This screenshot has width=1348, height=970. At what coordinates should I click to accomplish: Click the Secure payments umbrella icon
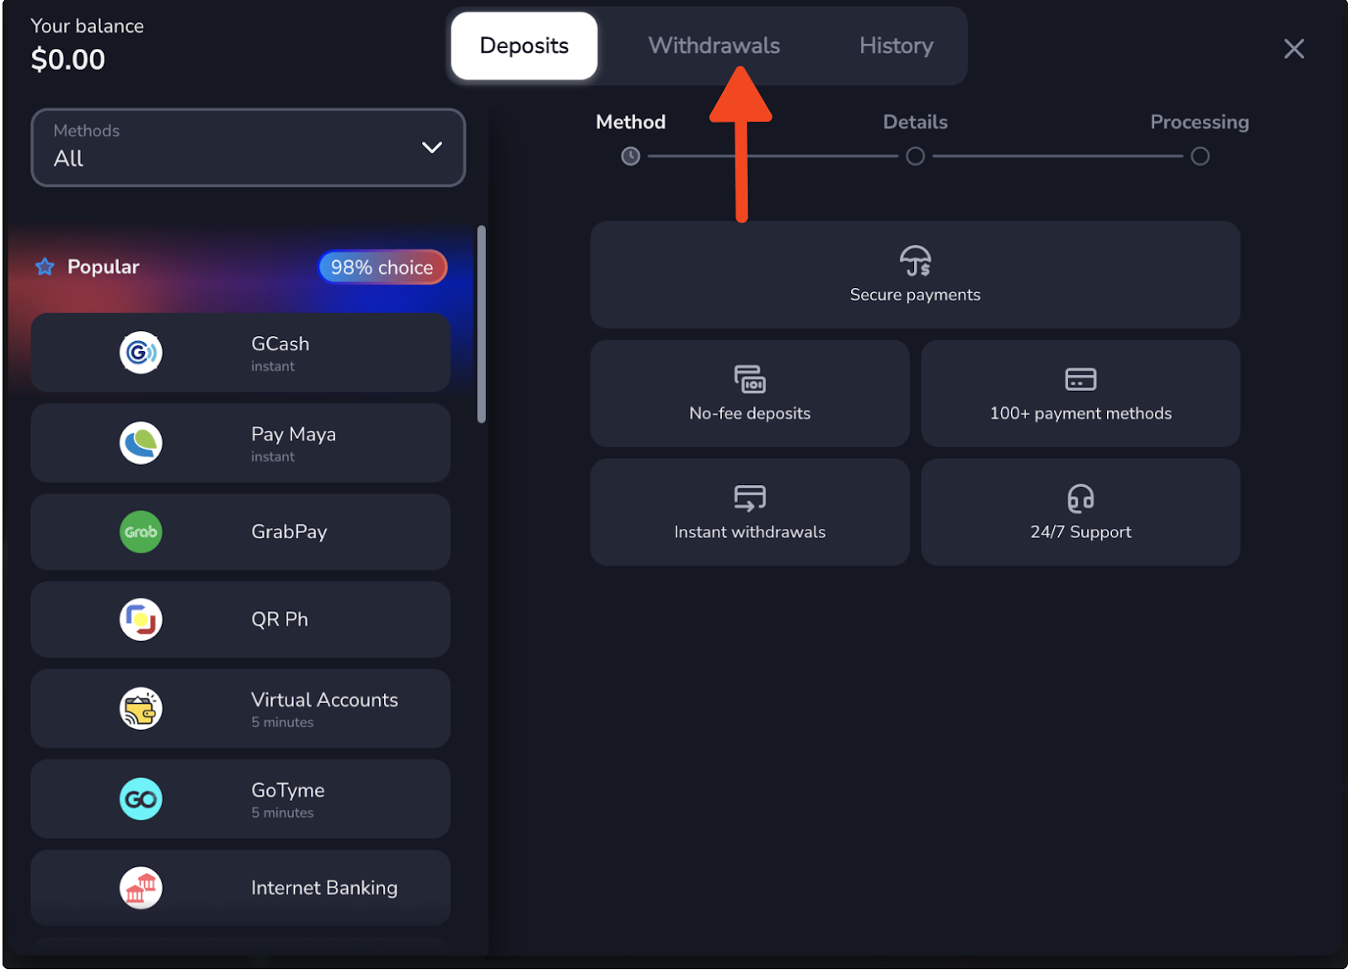915,261
